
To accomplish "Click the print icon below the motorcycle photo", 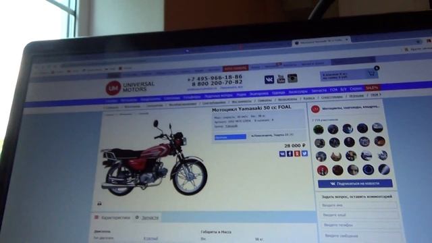I will point(99,204).
